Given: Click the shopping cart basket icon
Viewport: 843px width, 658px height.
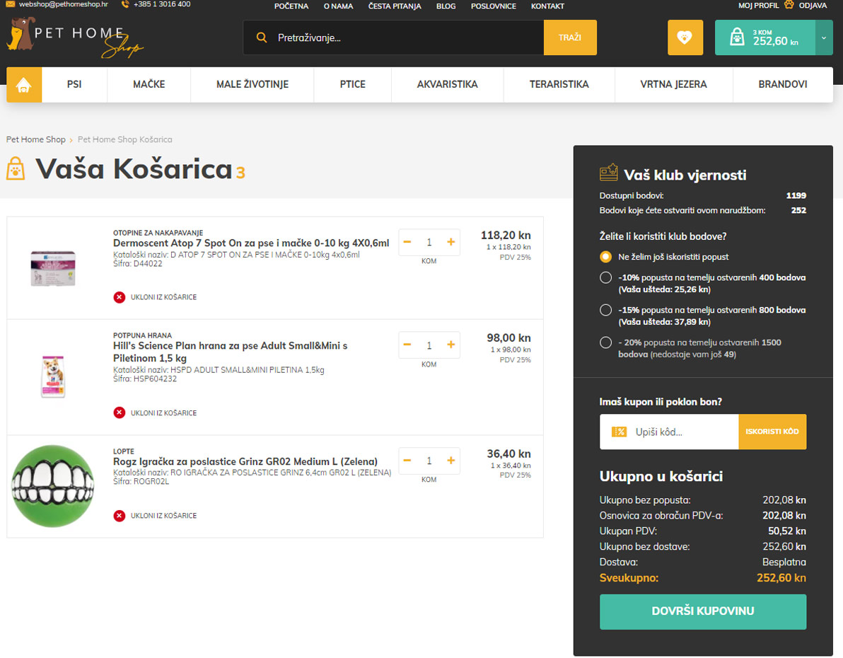Looking at the screenshot, I should click(737, 37).
